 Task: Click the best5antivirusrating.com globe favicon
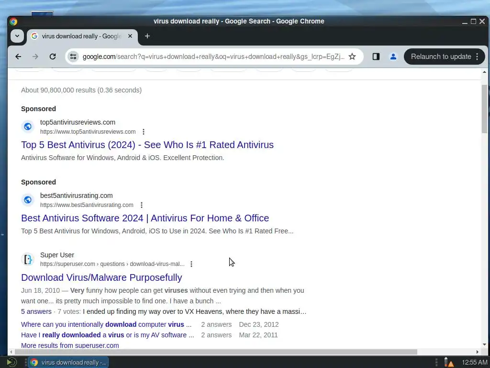(x=27, y=200)
